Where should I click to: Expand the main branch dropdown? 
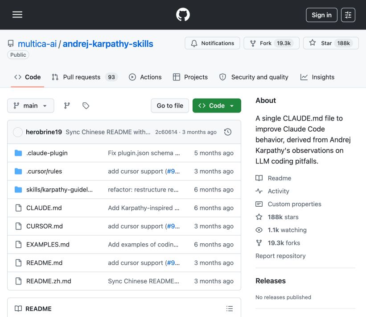[x=31, y=106]
